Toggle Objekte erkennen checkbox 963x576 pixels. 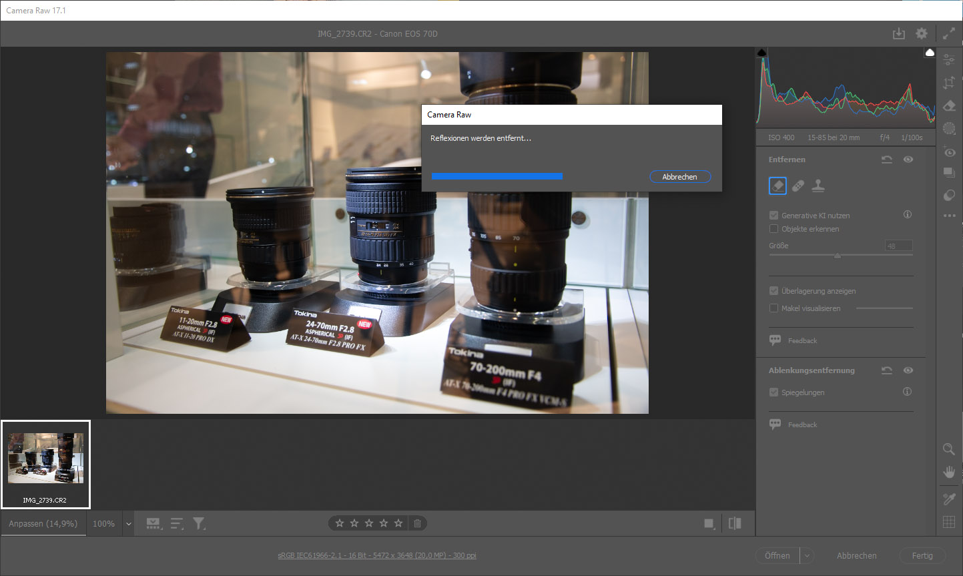tap(773, 229)
